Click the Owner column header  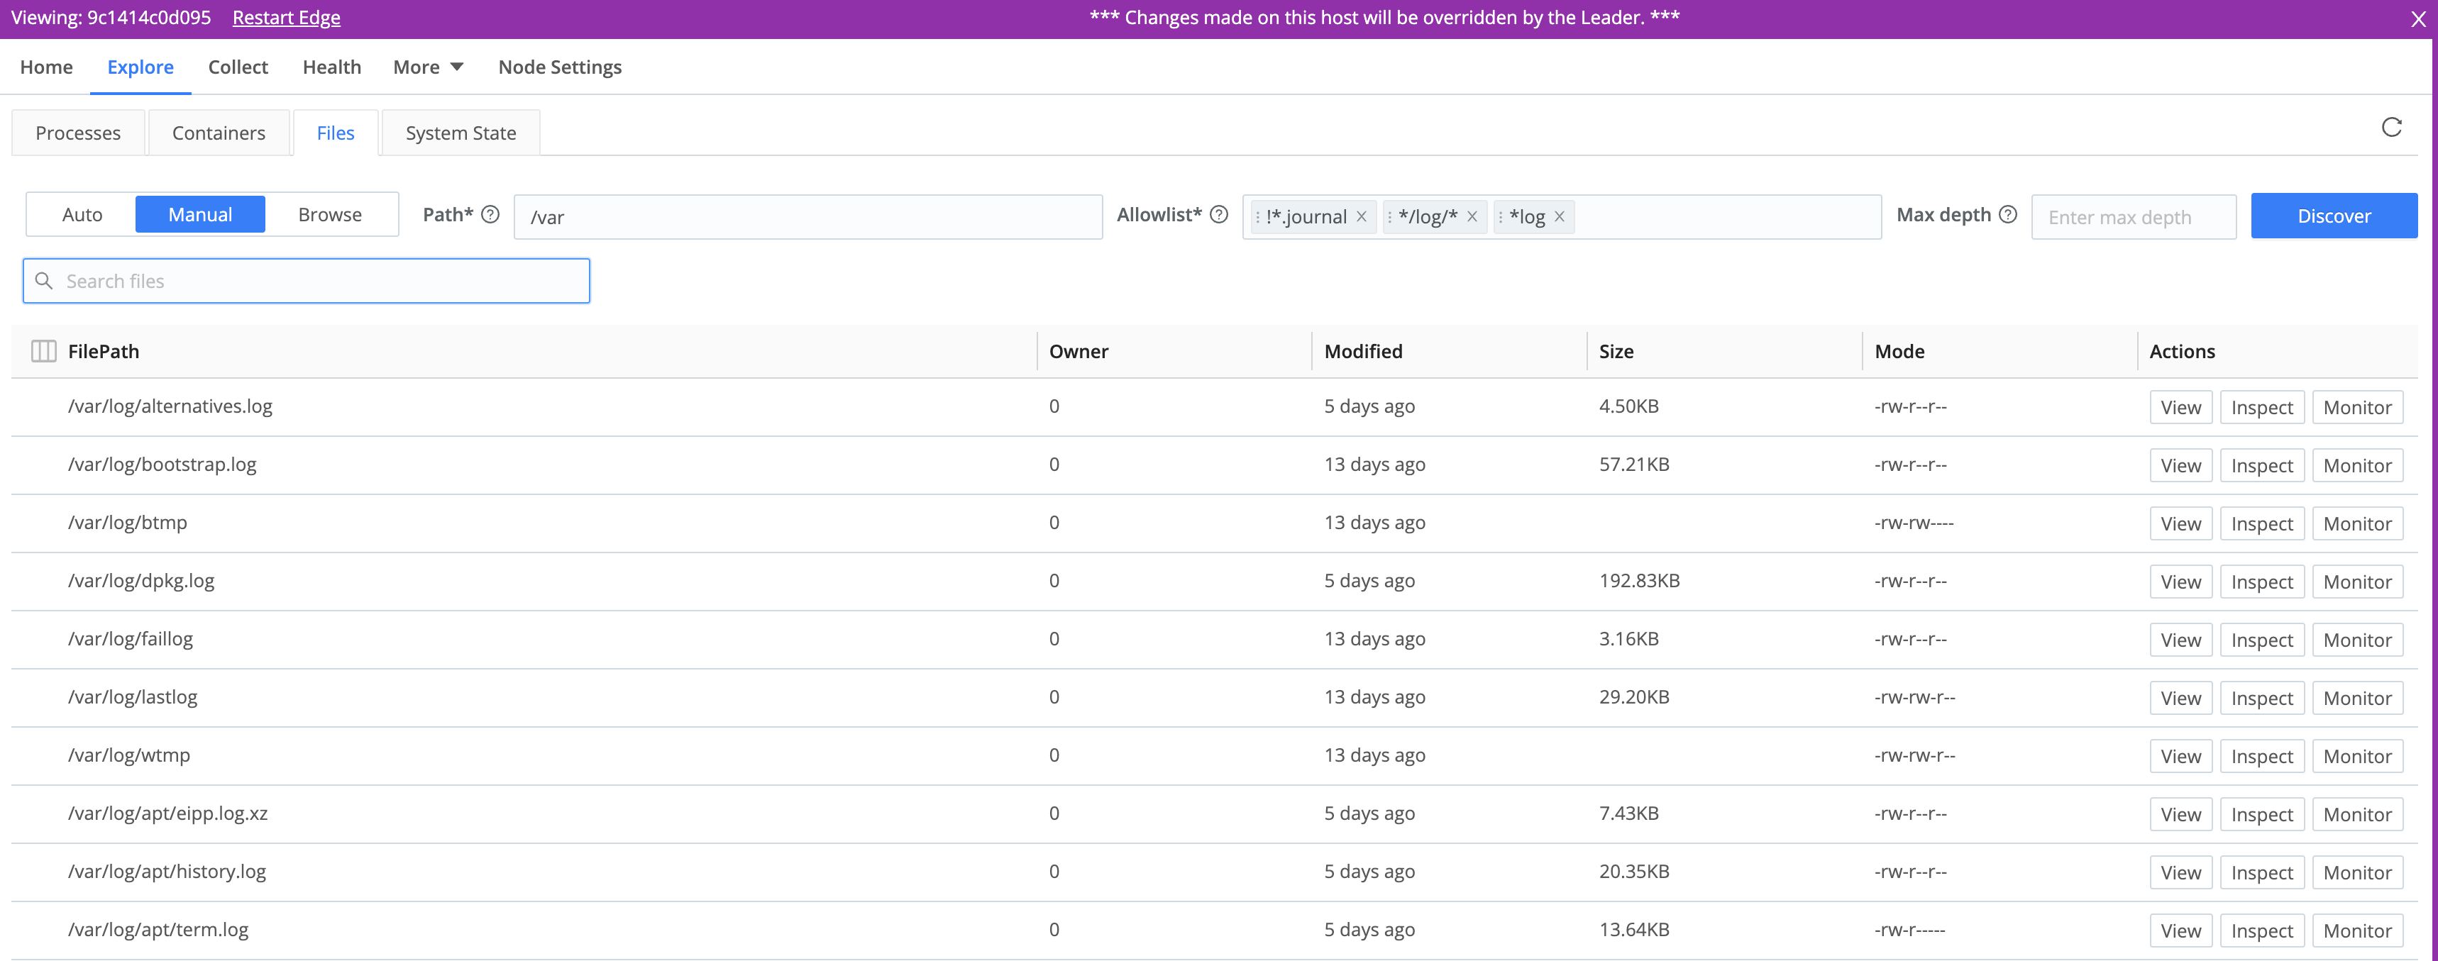tap(1078, 351)
